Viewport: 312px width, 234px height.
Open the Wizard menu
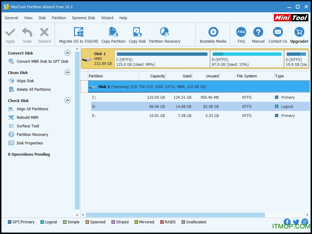(x=107, y=18)
